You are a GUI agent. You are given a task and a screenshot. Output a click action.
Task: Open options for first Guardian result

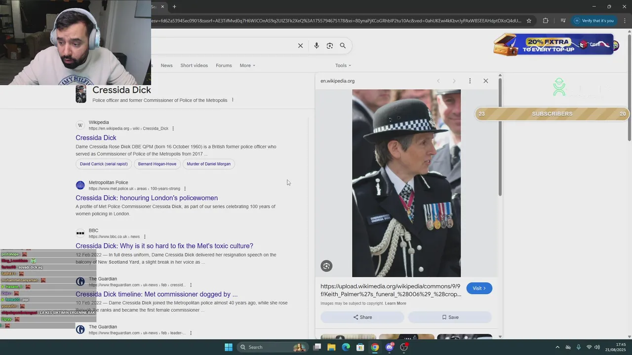pyautogui.click(x=191, y=285)
